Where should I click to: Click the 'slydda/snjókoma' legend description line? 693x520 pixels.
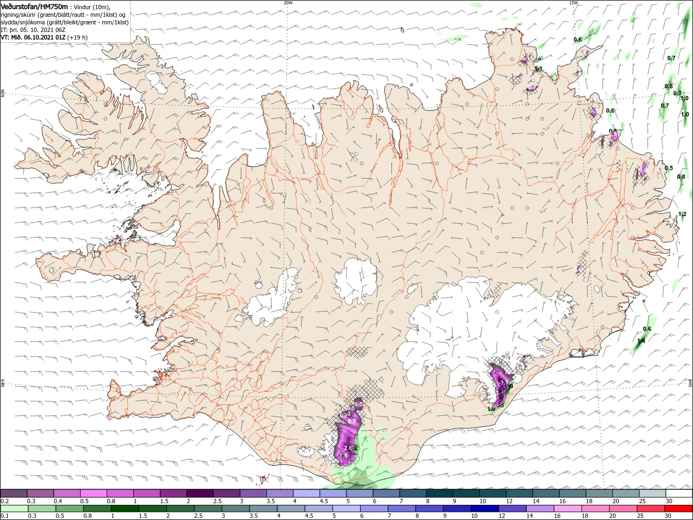[64, 22]
